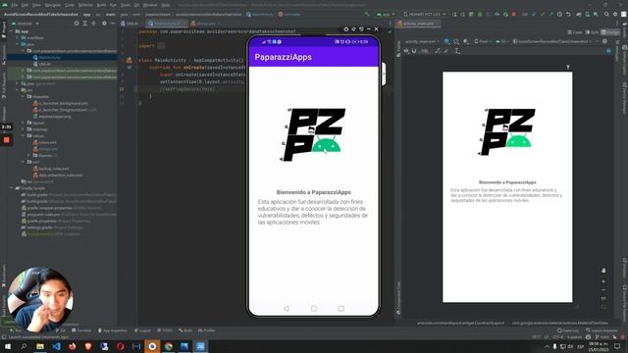Open the Profiler tool window button

207,330
